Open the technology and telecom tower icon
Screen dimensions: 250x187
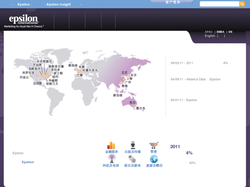[x=112, y=159]
